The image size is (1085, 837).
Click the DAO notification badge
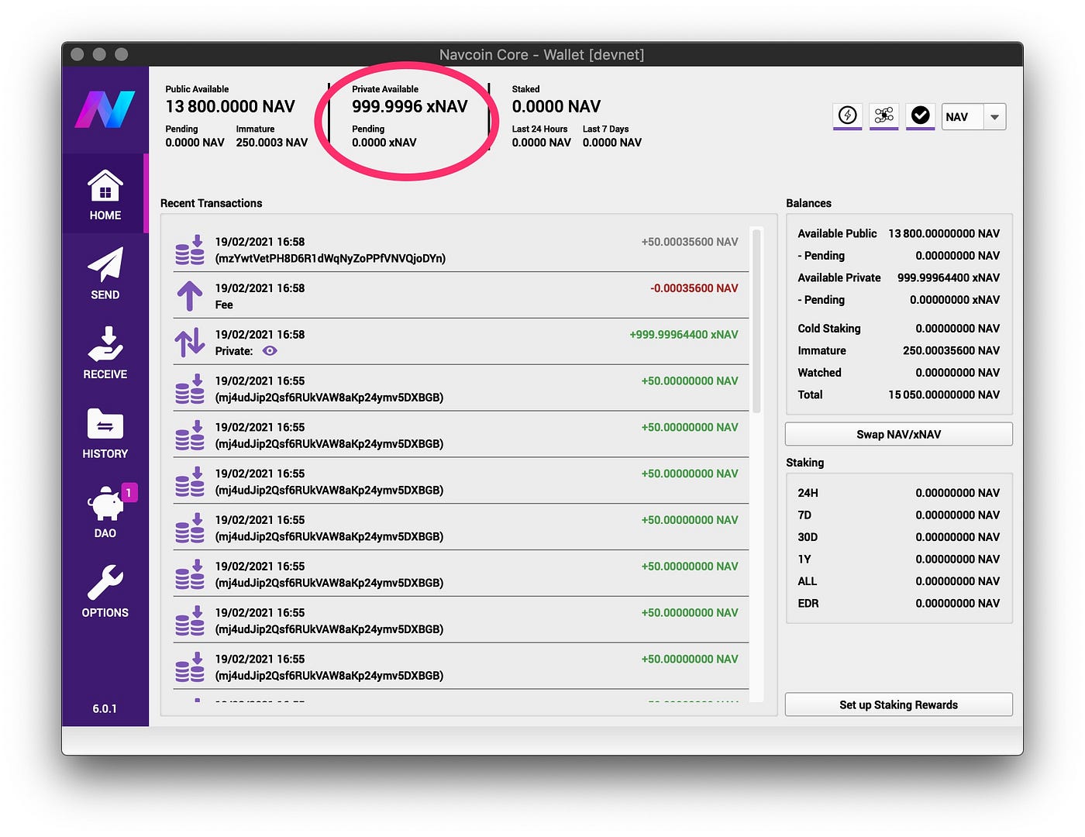(129, 492)
